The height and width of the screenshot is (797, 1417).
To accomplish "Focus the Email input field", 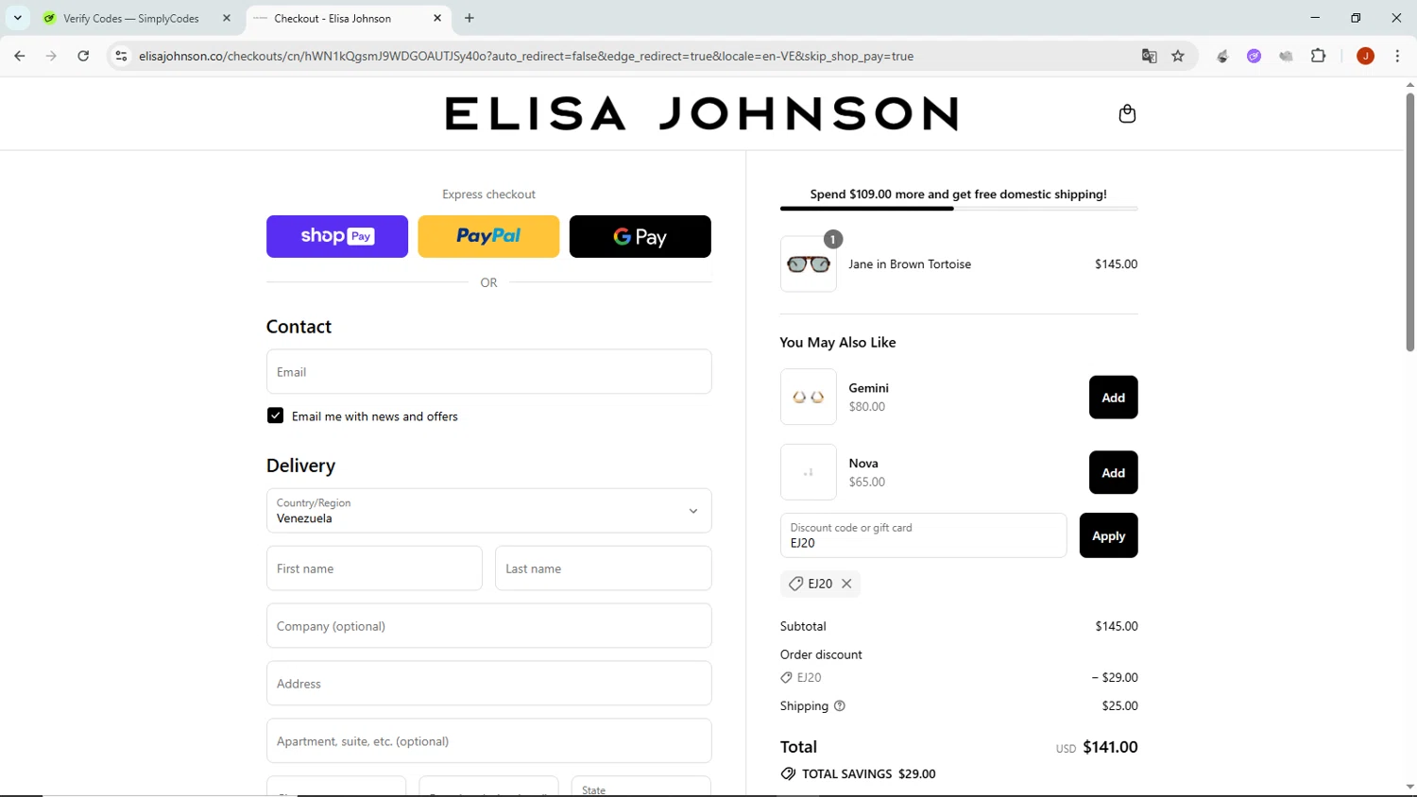I will pyautogui.click(x=488, y=372).
